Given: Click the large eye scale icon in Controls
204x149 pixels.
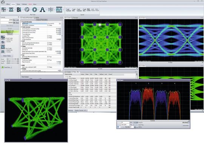Looking at the screenshot, I should 3,47.
